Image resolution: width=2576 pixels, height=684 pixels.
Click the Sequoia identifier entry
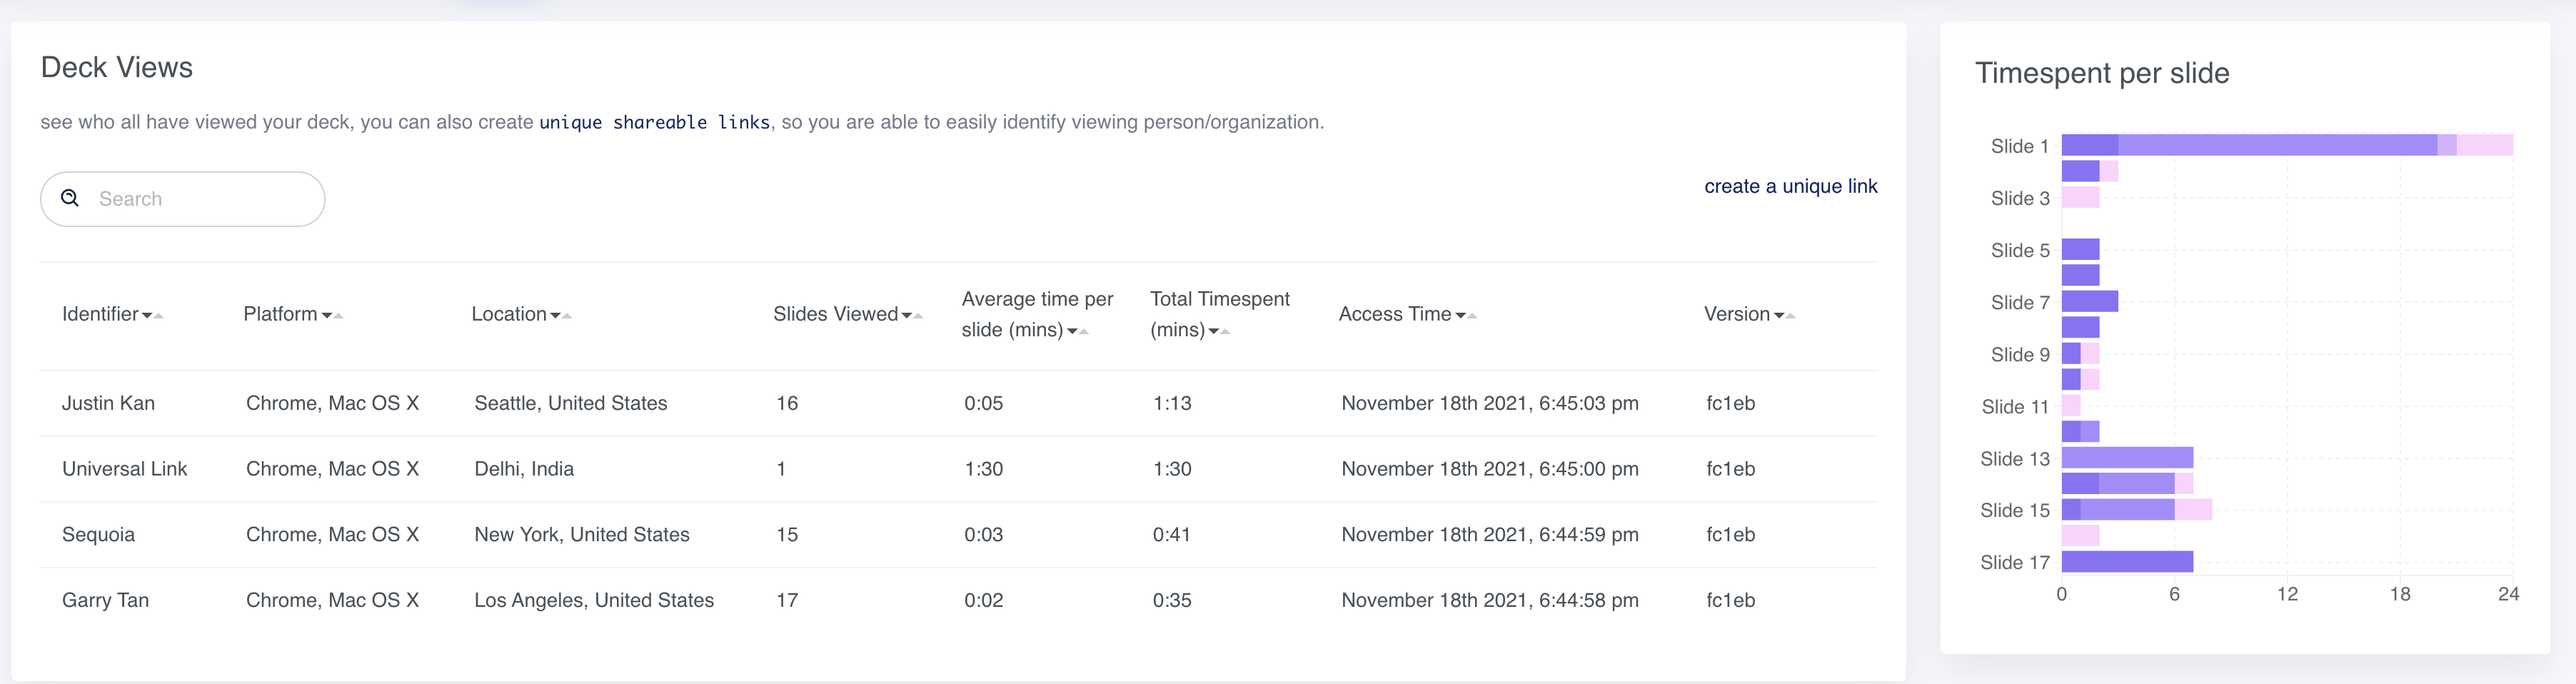tap(98, 535)
